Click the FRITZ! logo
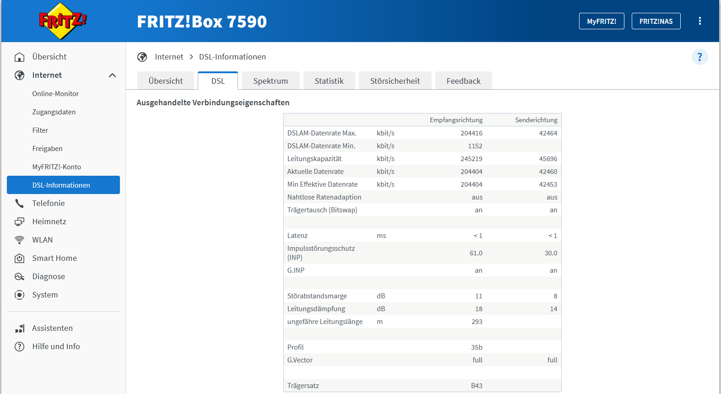The image size is (721, 394). (63, 21)
